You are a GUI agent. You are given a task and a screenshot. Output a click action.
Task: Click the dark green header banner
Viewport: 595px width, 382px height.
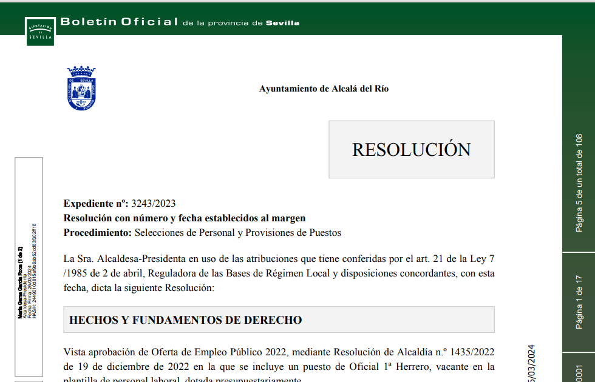coord(425,18)
